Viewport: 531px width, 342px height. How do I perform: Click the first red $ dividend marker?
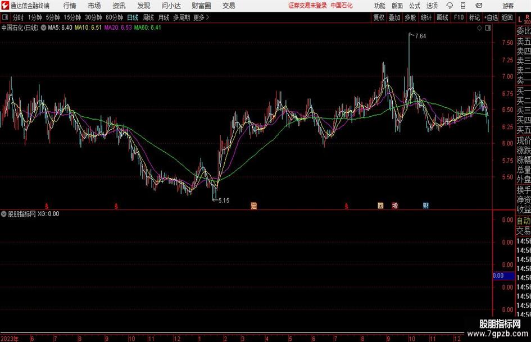pos(47,206)
